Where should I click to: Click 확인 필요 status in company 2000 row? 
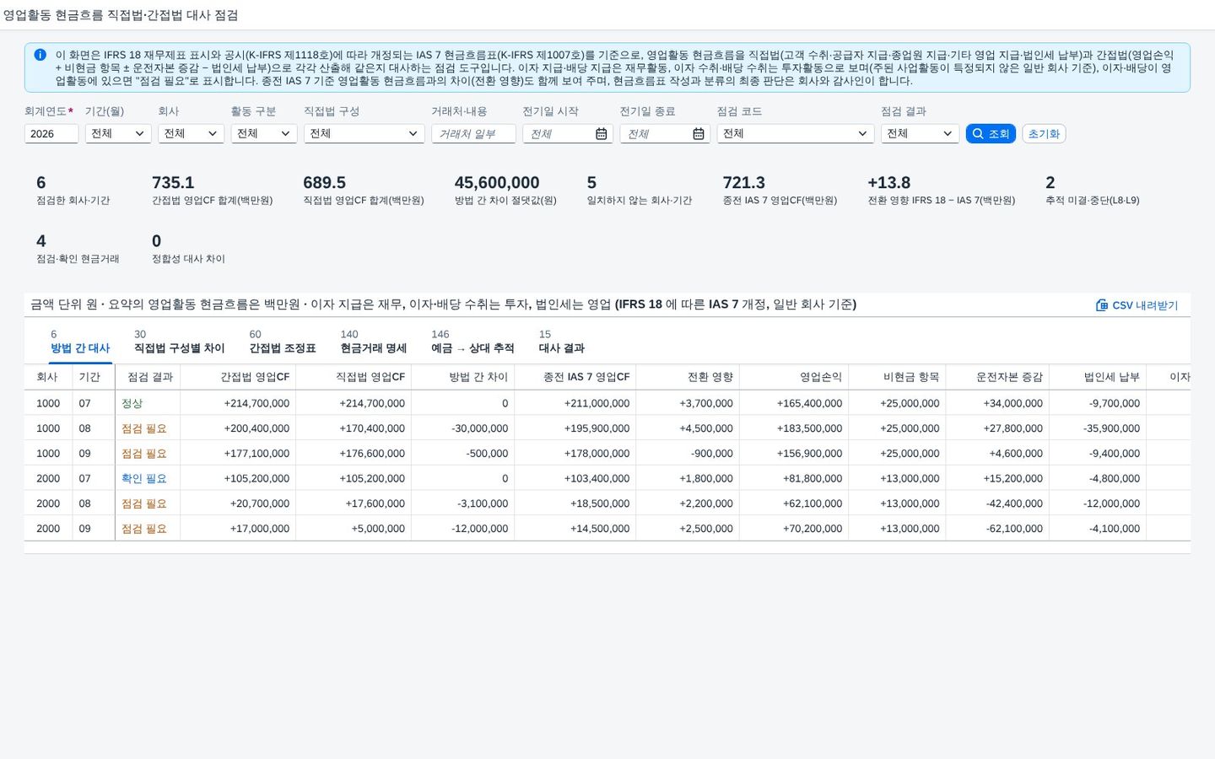tap(144, 478)
